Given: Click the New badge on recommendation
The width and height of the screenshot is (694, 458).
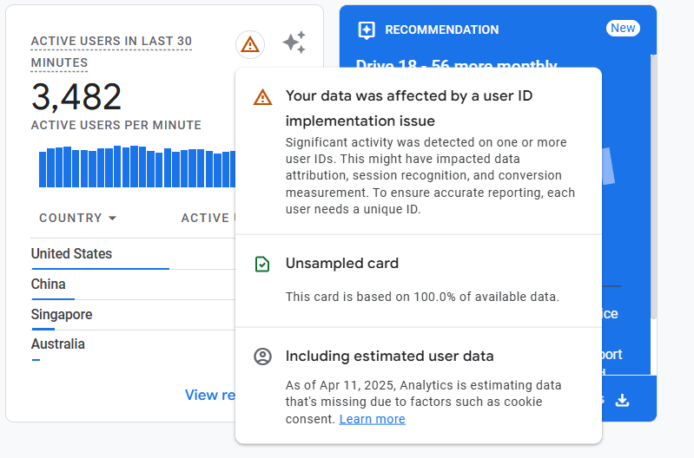Looking at the screenshot, I should (x=623, y=28).
